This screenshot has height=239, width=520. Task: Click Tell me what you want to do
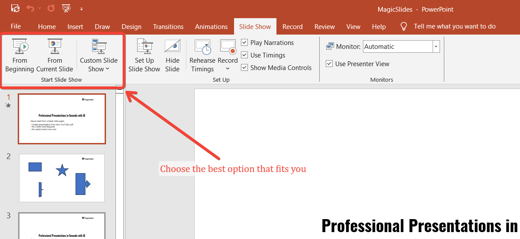tap(455, 26)
